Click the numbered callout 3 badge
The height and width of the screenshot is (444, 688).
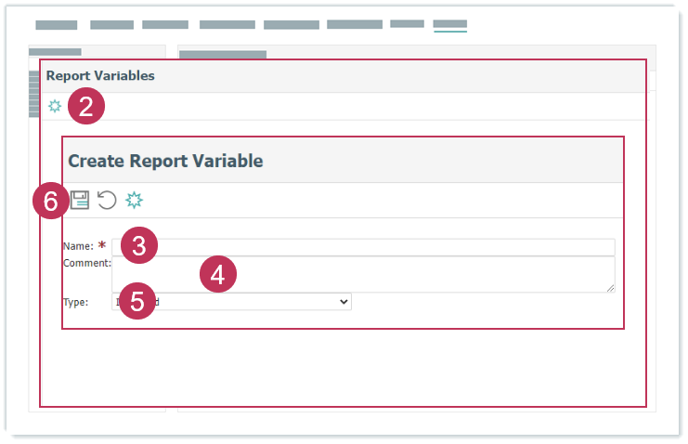pos(138,246)
